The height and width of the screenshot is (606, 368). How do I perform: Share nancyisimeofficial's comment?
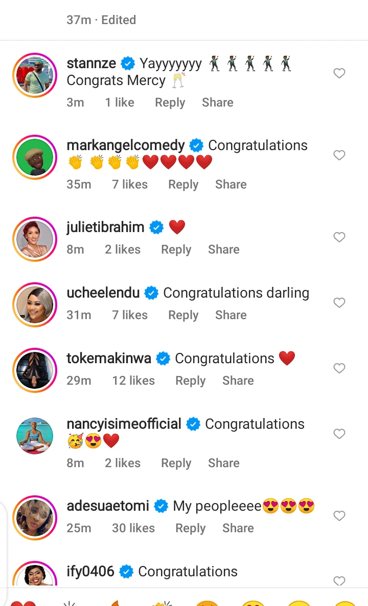click(223, 463)
